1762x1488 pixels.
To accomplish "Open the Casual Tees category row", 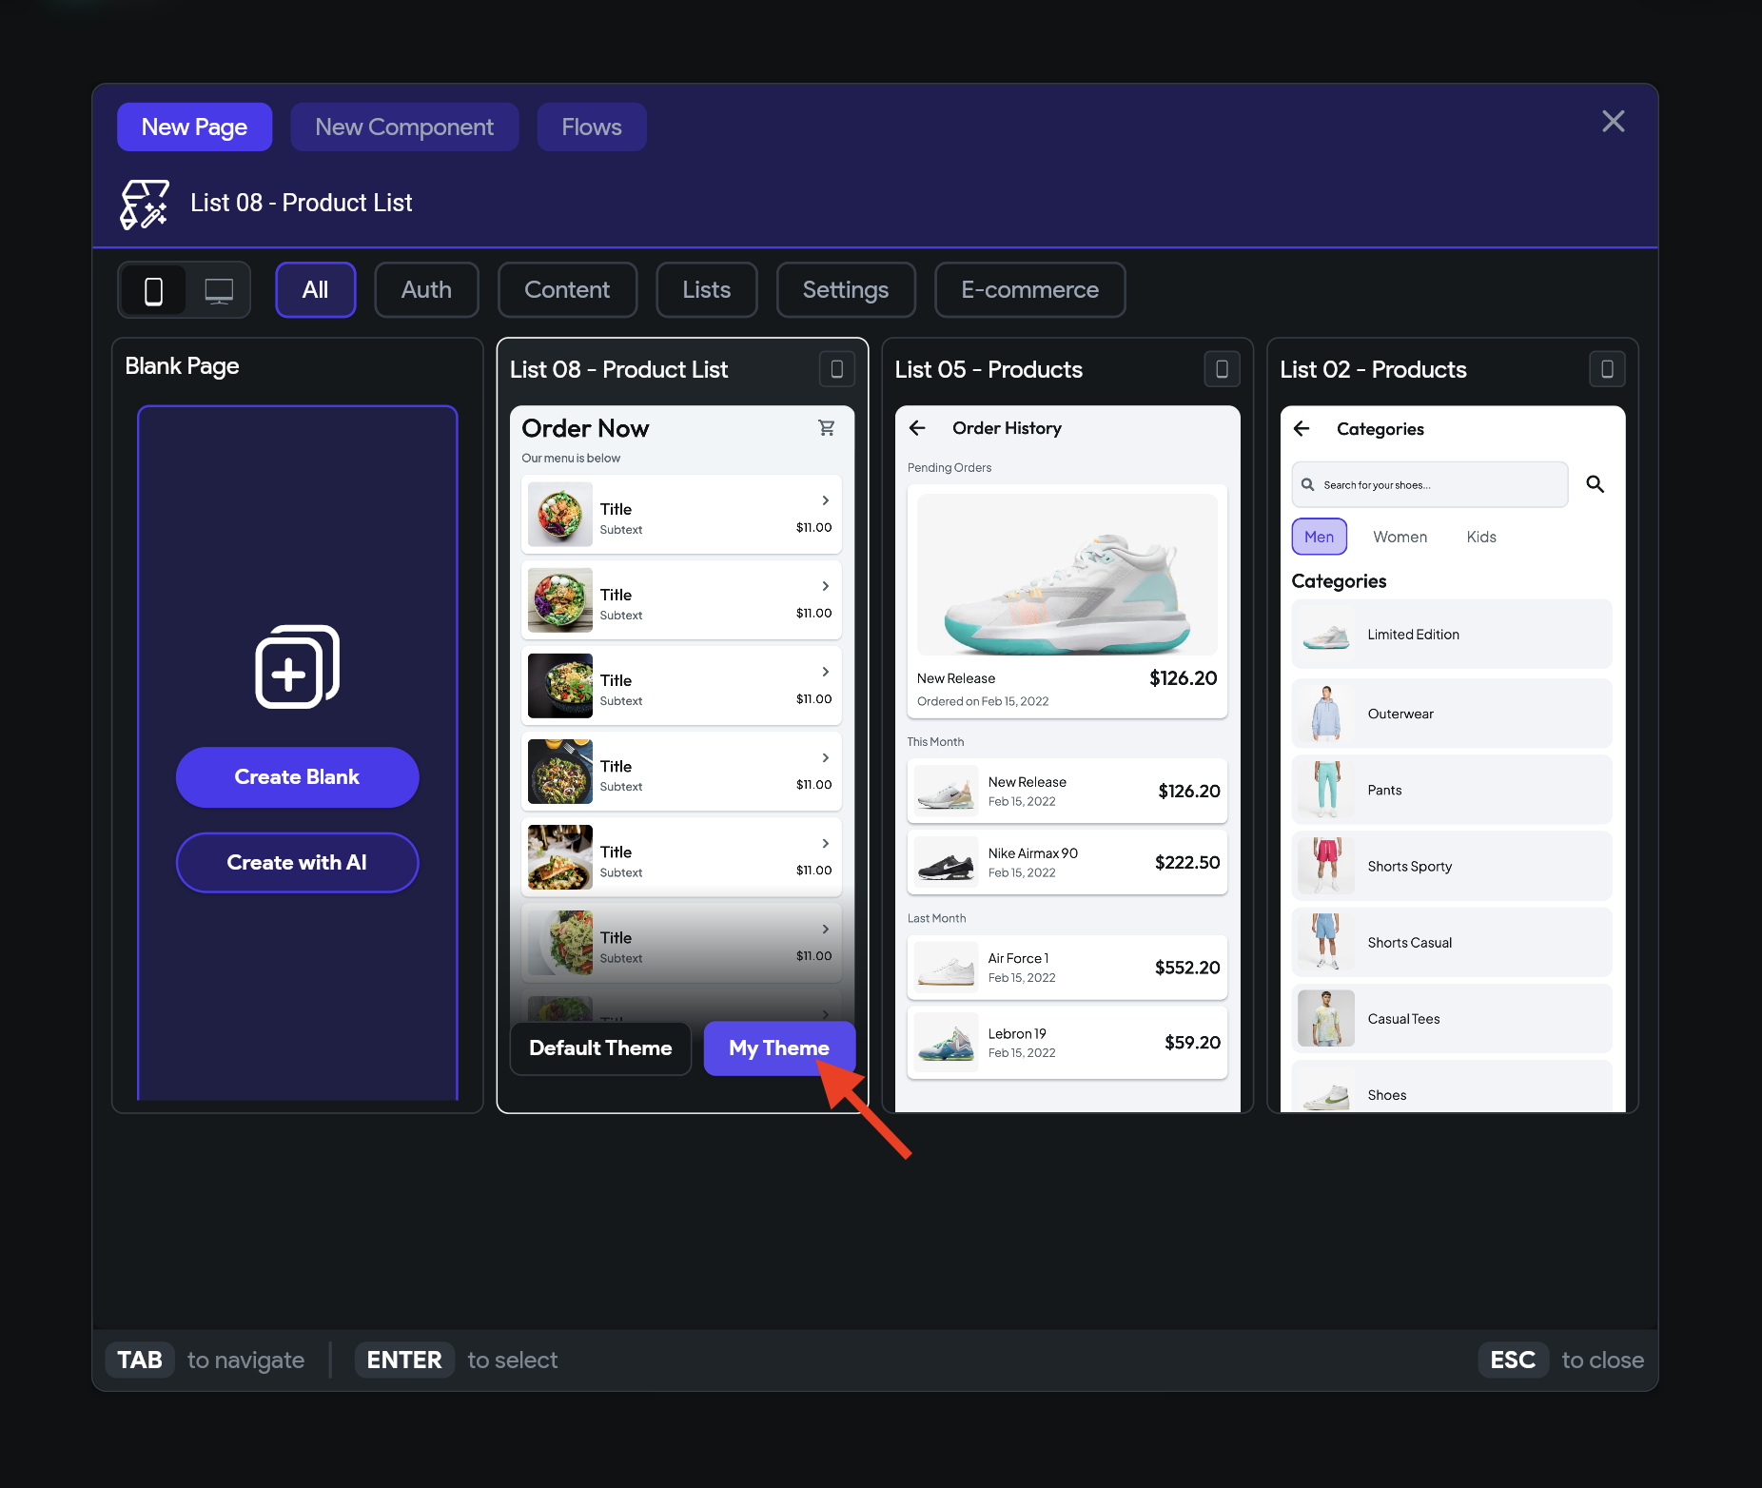I will (x=1452, y=1018).
